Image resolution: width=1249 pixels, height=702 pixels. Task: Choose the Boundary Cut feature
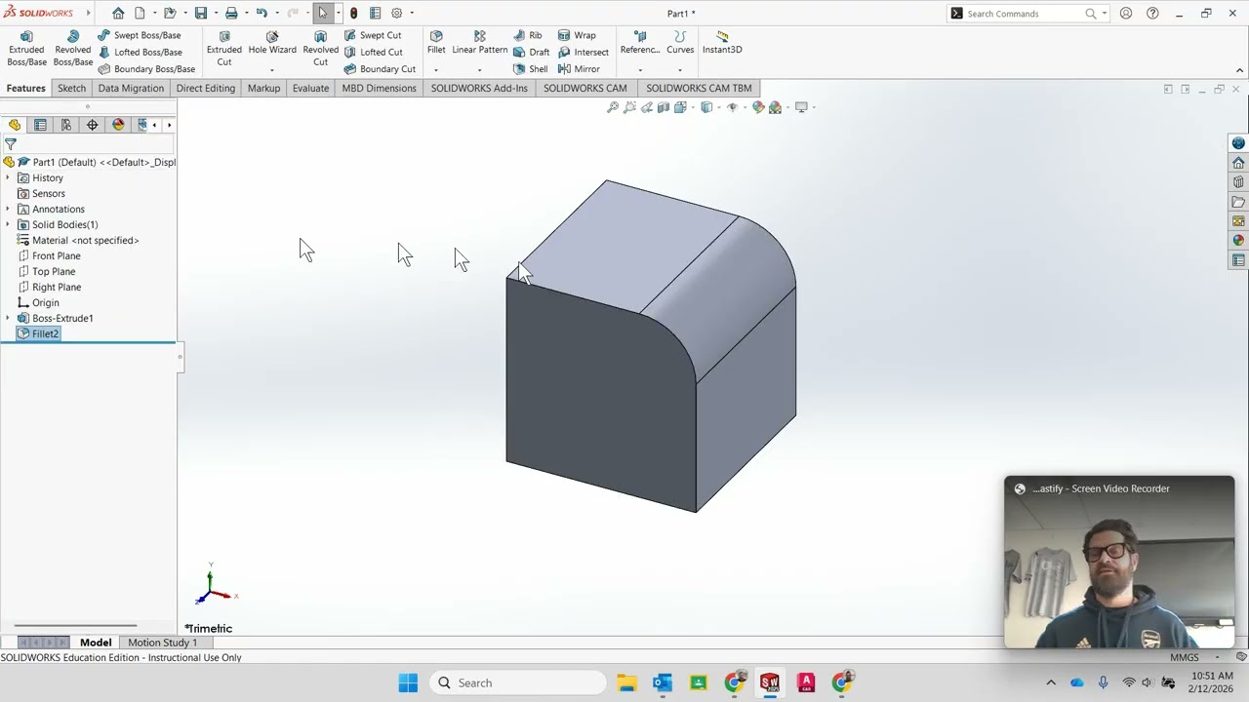[380, 69]
